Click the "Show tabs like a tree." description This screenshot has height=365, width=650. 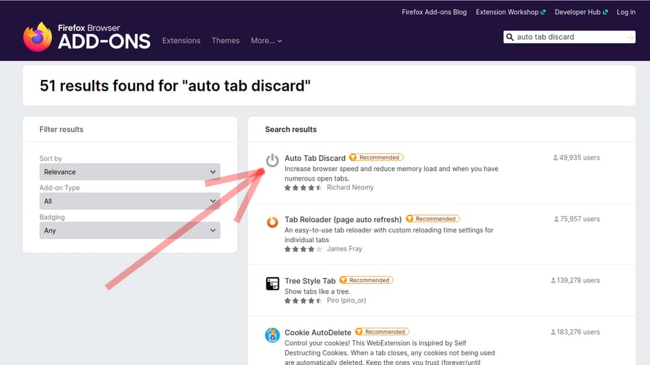[x=318, y=292]
